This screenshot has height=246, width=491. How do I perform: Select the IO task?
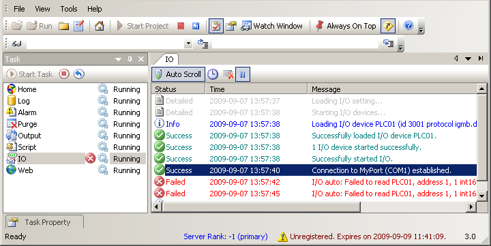coord(76,159)
